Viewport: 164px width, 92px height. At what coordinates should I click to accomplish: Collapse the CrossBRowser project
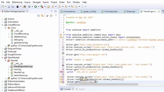click(2, 25)
